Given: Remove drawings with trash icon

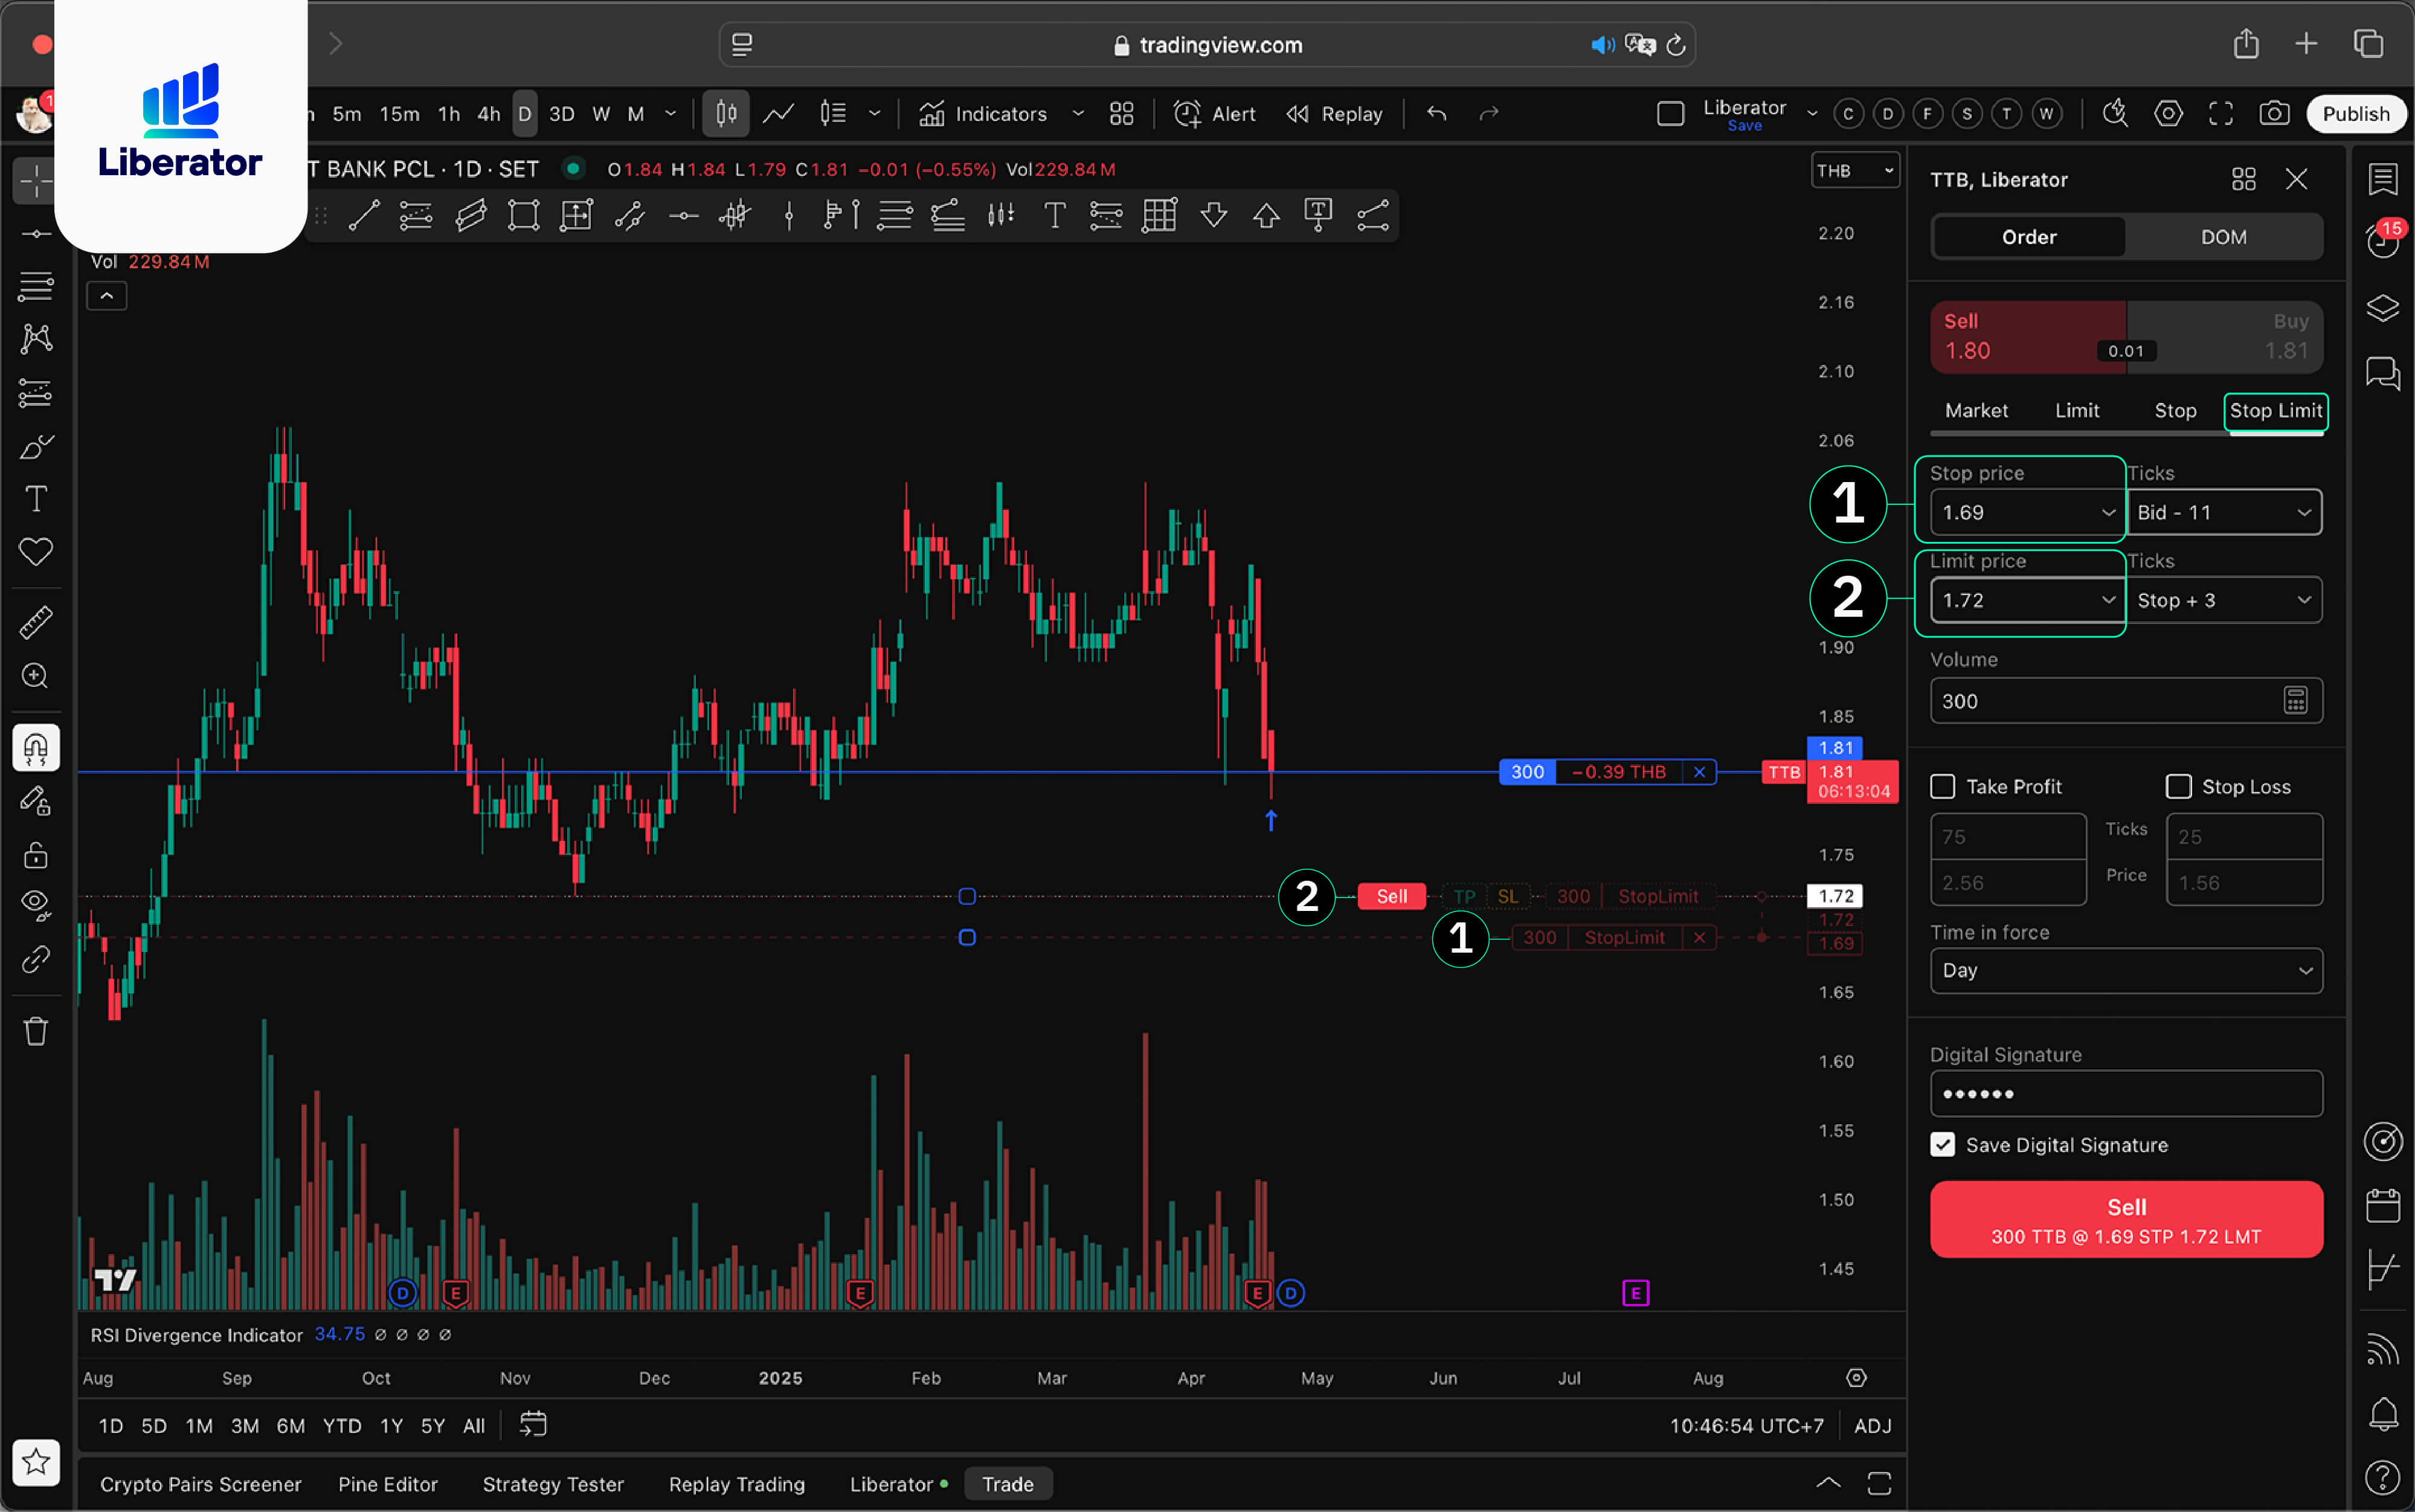Looking at the screenshot, I should pos(36,1031).
